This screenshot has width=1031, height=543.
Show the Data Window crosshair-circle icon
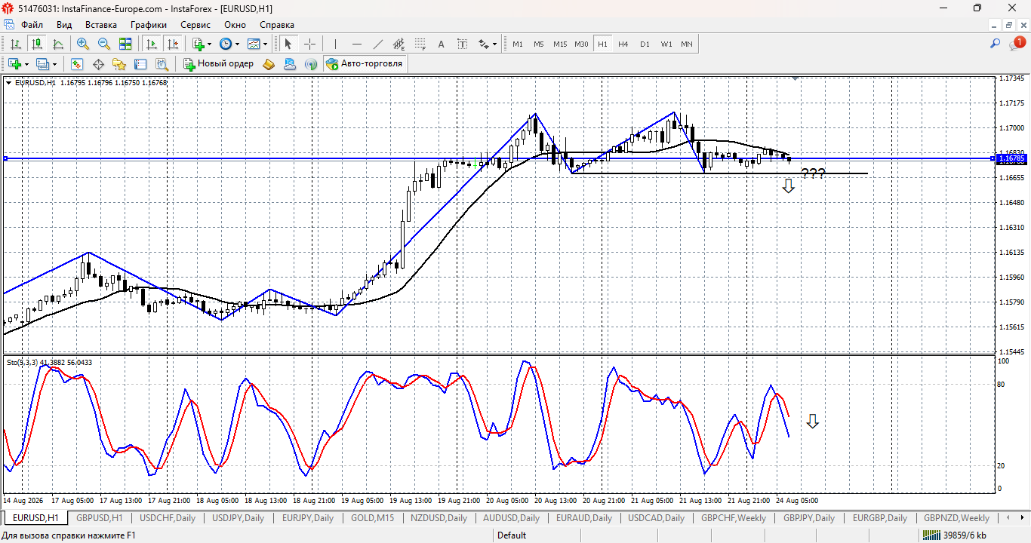coord(98,64)
